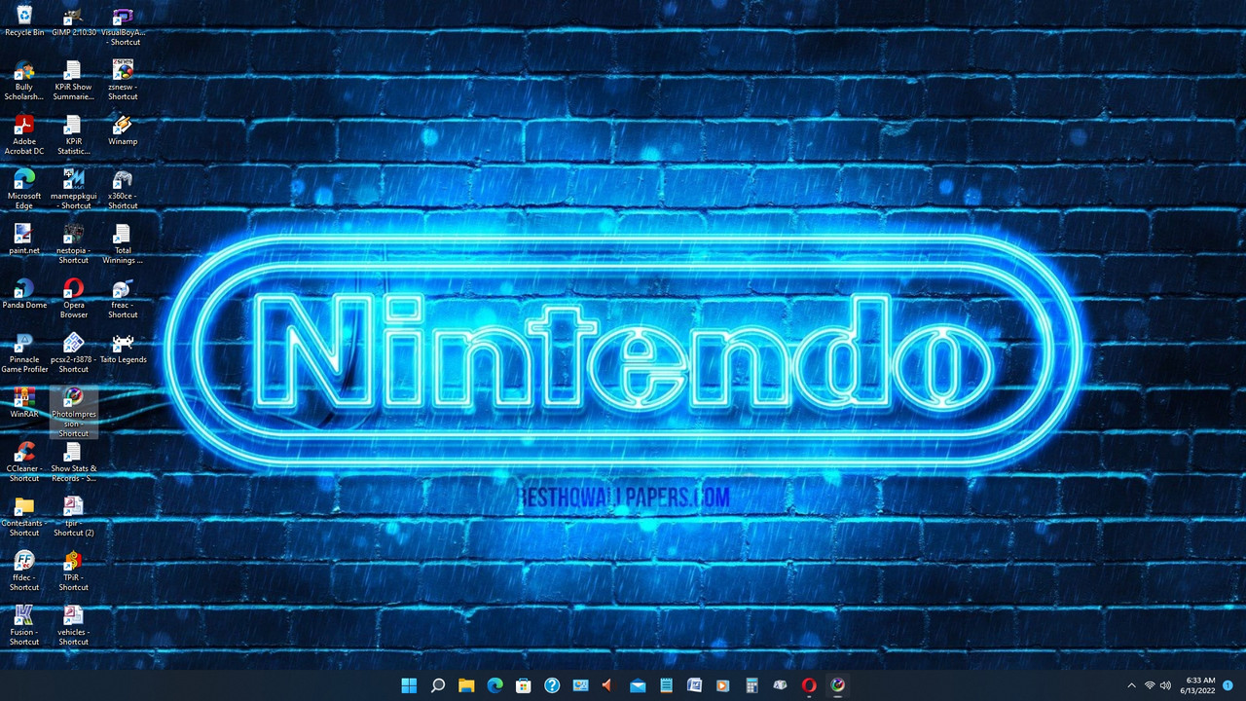Screen dimensions: 1246x701
Task: Select the VisualBoyAdvance shortcut icon
Action: pyautogui.click(x=123, y=25)
